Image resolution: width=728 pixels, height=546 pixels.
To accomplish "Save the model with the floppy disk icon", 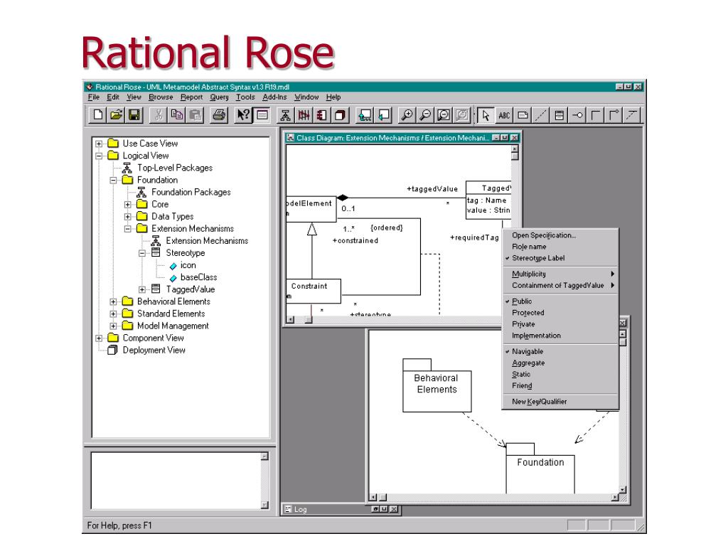I will click(134, 114).
